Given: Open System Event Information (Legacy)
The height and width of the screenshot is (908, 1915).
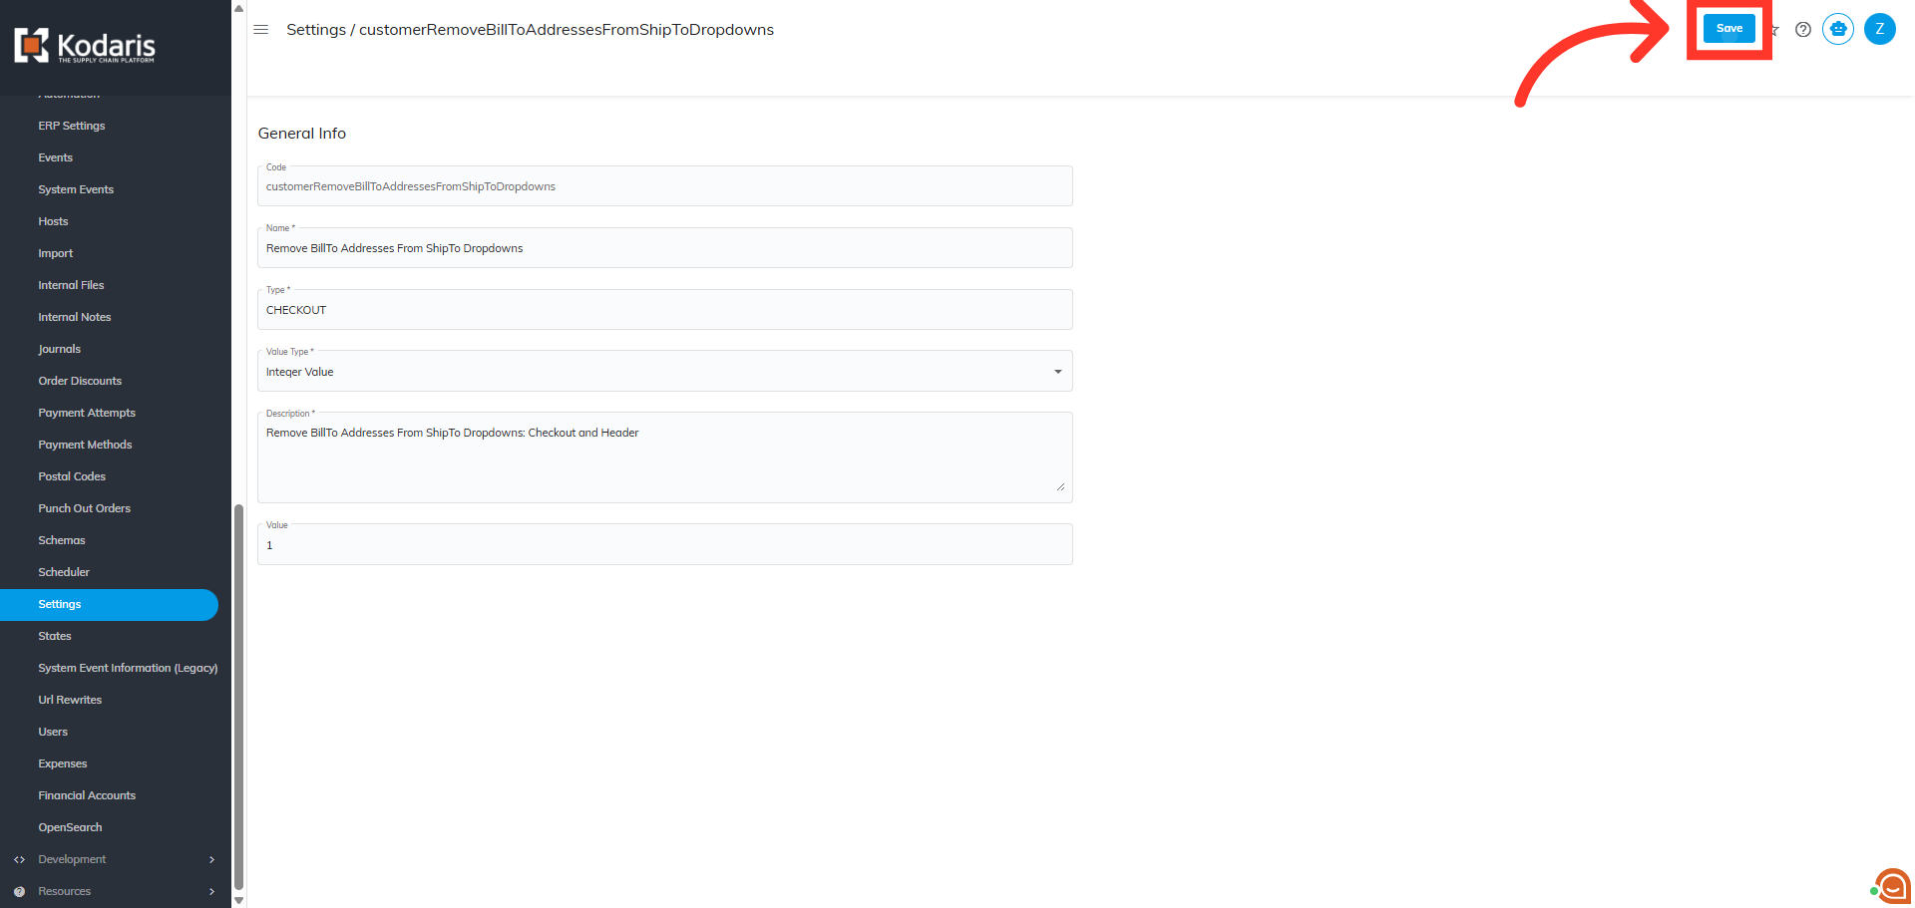Looking at the screenshot, I should pos(128,668).
